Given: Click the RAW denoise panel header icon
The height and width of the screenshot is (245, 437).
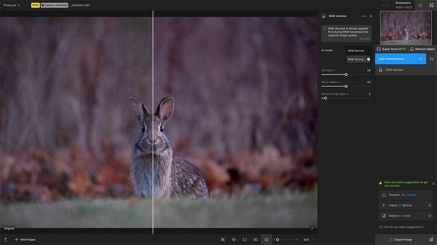Looking at the screenshot, I should click(323, 16).
